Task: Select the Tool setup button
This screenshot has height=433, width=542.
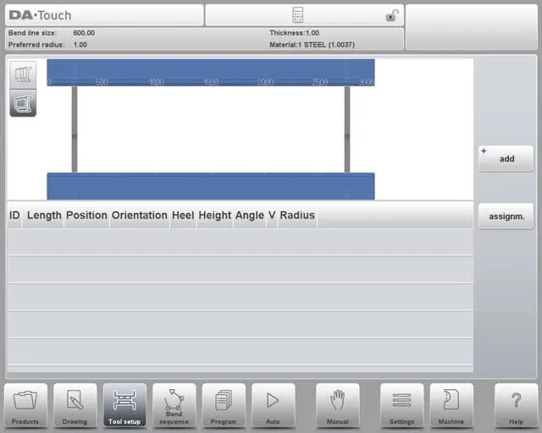Action: pyautogui.click(x=124, y=405)
